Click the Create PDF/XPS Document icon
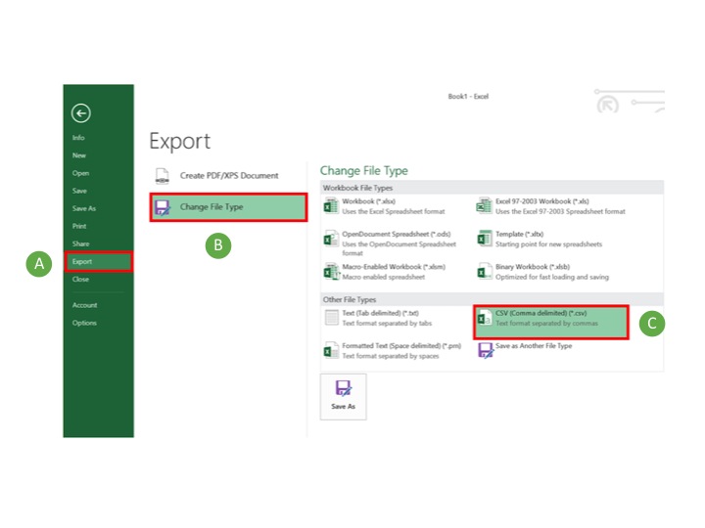Image resolution: width=705 pixels, height=528 pixels. click(x=163, y=176)
